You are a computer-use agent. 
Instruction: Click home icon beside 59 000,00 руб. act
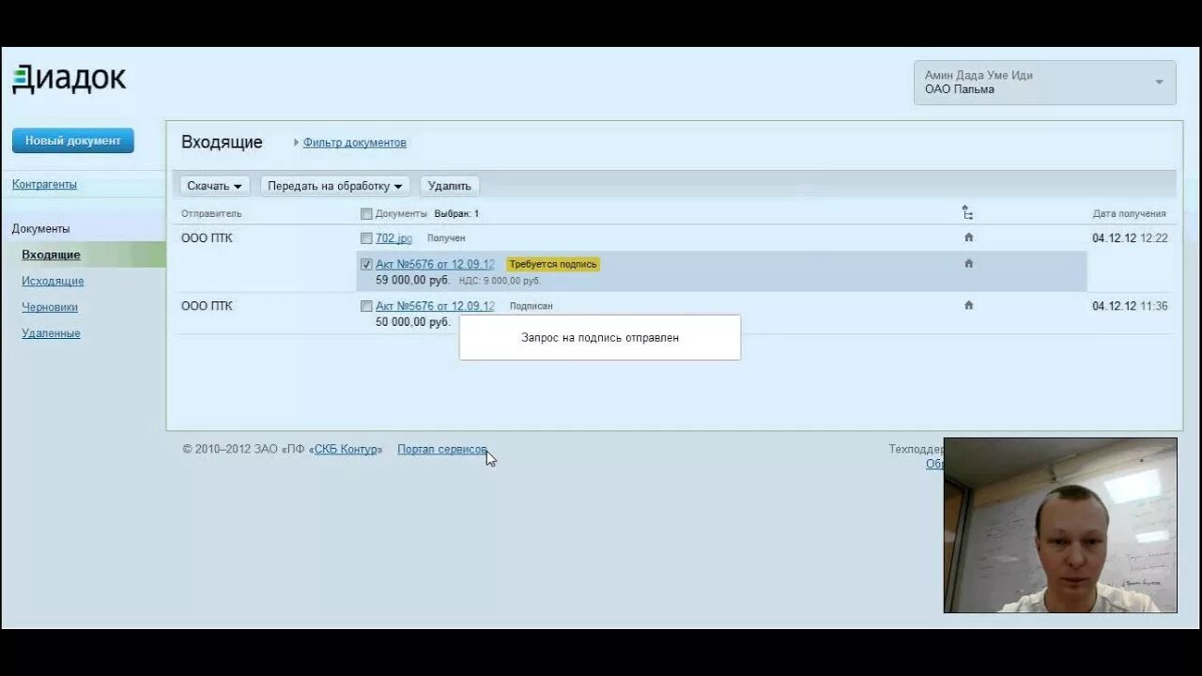pos(969,264)
